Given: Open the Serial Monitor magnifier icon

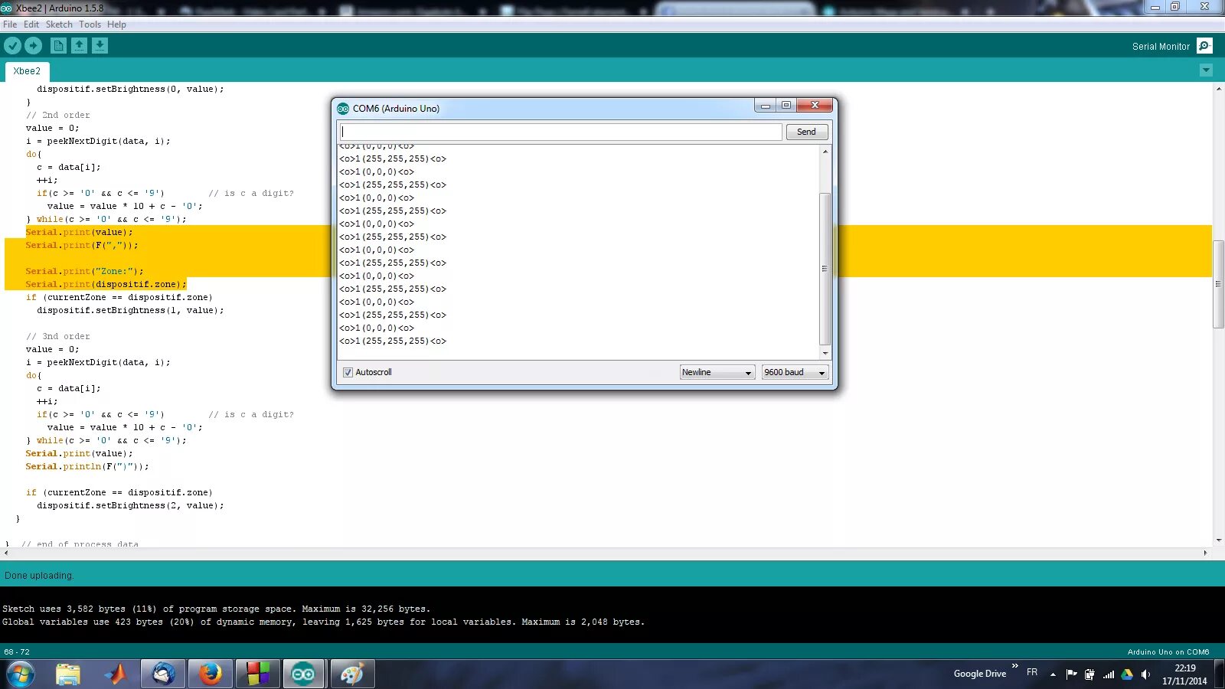Looking at the screenshot, I should (1204, 46).
